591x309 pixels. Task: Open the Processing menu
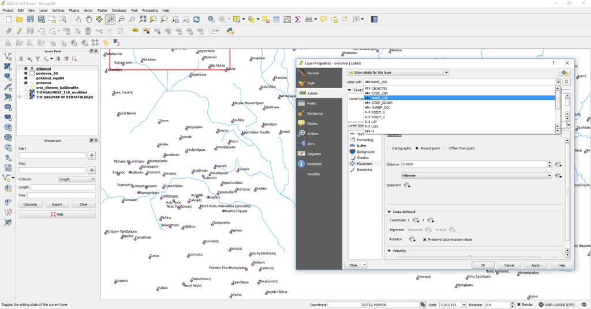coord(150,10)
